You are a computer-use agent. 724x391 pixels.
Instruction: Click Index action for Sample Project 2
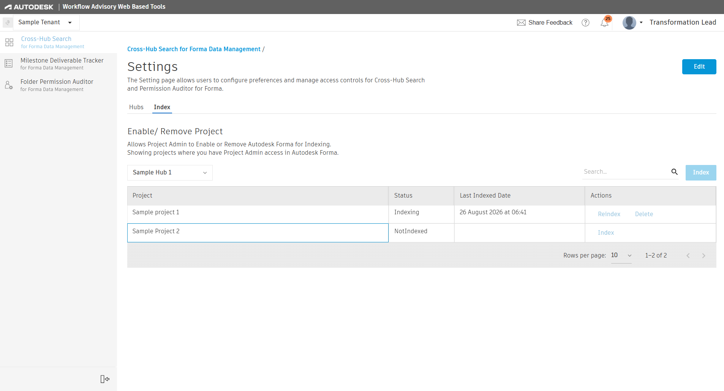pyautogui.click(x=605, y=233)
